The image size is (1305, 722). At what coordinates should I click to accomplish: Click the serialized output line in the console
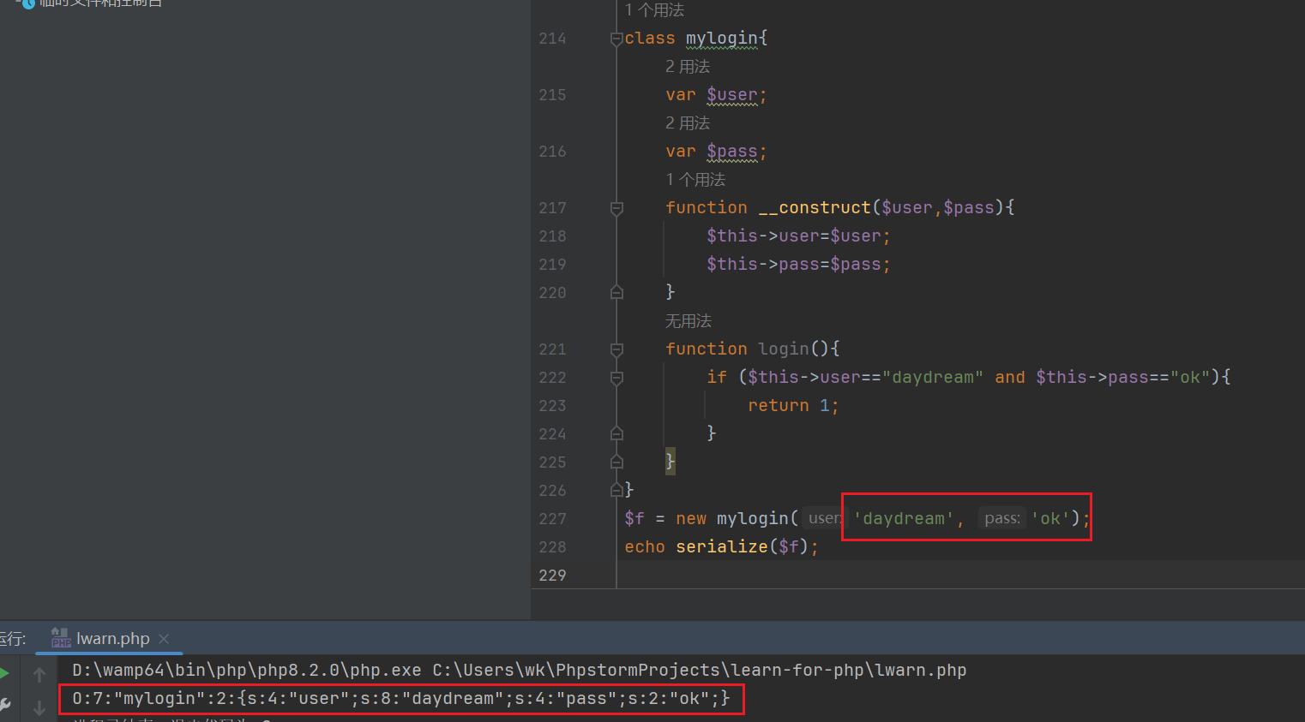coord(401,699)
